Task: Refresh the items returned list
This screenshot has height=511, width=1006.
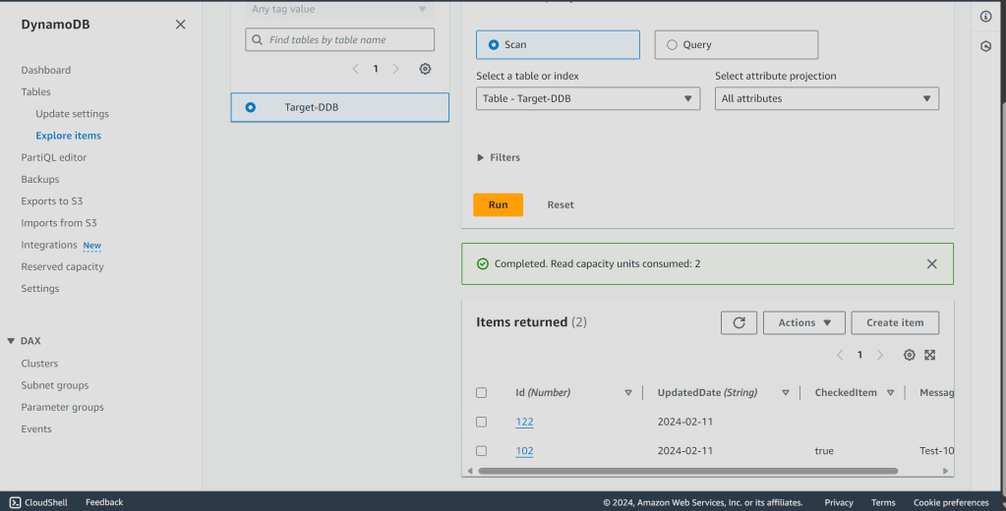Action: tap(739, 322)
